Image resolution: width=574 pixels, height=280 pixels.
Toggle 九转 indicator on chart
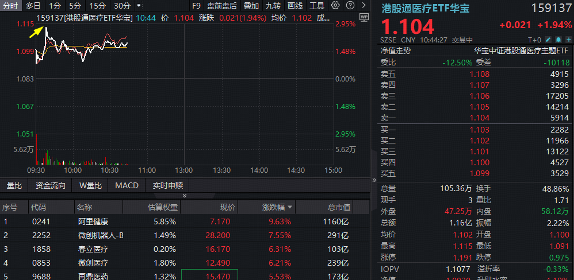(273, 6)
